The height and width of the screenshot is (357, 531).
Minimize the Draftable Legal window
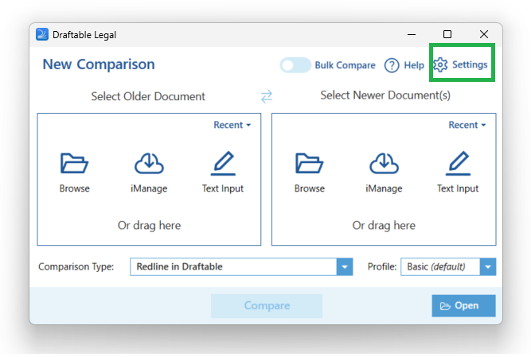click(412, 34)
